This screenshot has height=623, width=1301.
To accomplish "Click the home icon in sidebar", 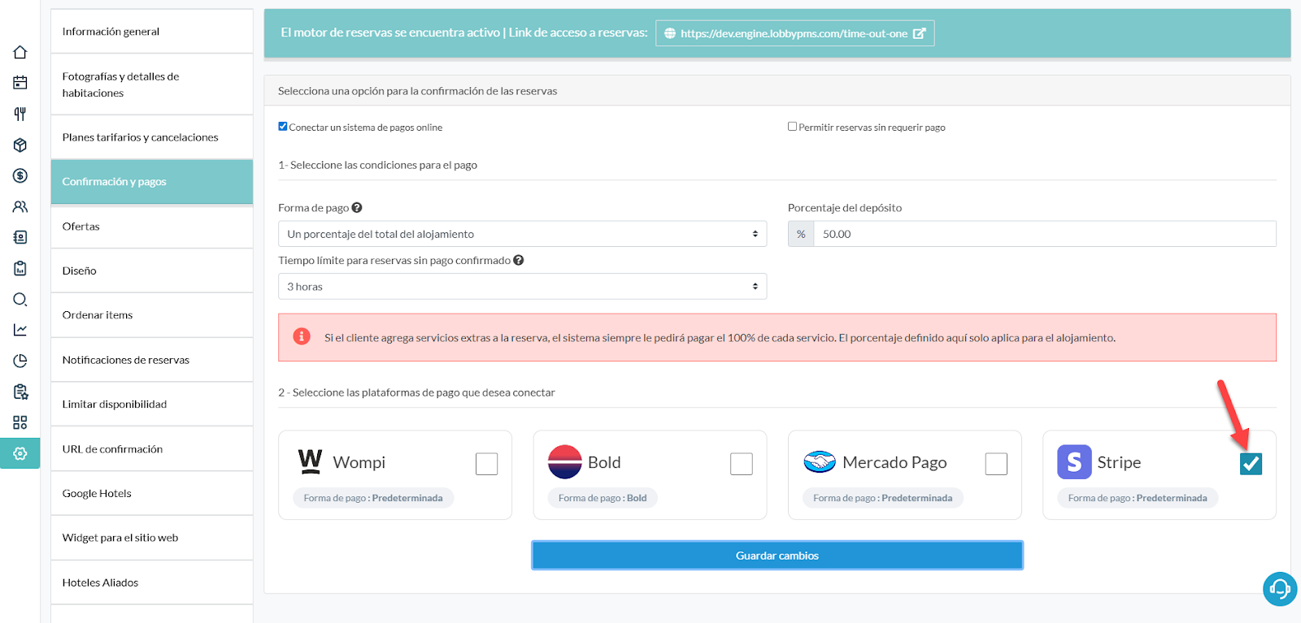I will click(x=20, y=53).
